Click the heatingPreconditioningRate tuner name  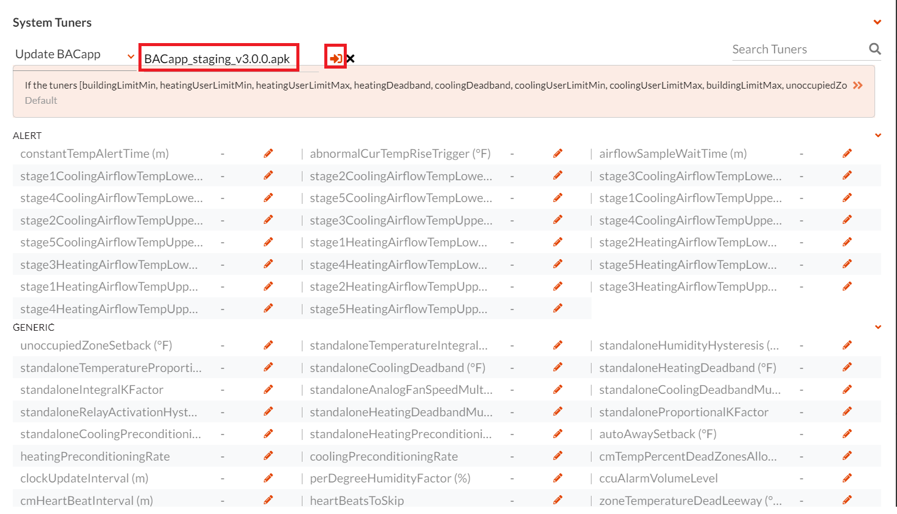(95, 456)
